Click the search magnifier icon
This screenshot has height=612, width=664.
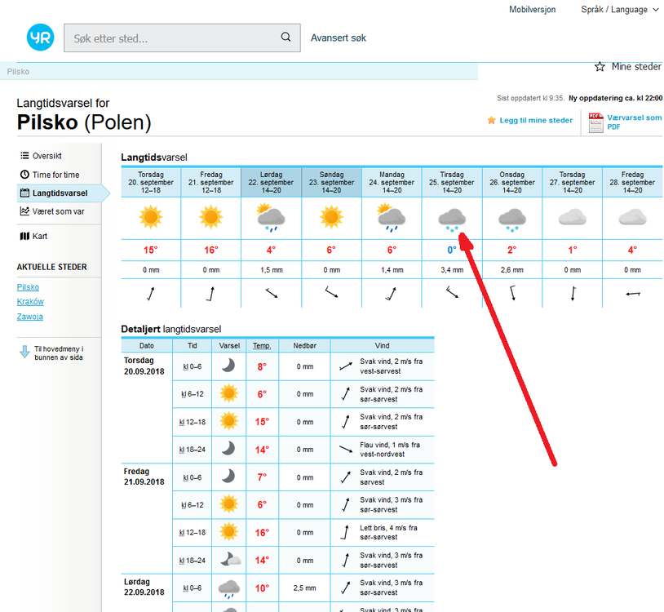click(x=286, y=38)
